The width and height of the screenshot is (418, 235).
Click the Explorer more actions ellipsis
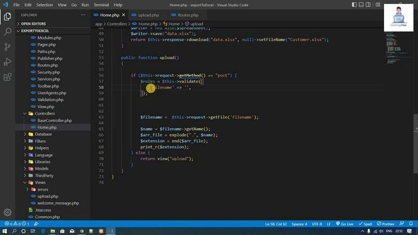click(83, 15)
